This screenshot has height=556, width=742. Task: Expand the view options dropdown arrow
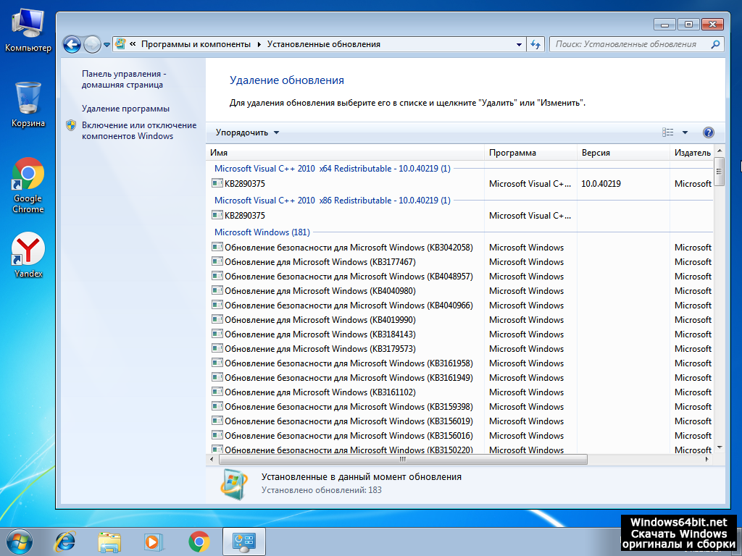(x=685, y=132)
